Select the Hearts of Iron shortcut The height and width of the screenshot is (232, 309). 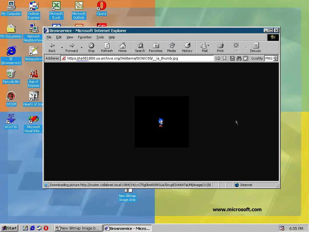click(33, 99)
